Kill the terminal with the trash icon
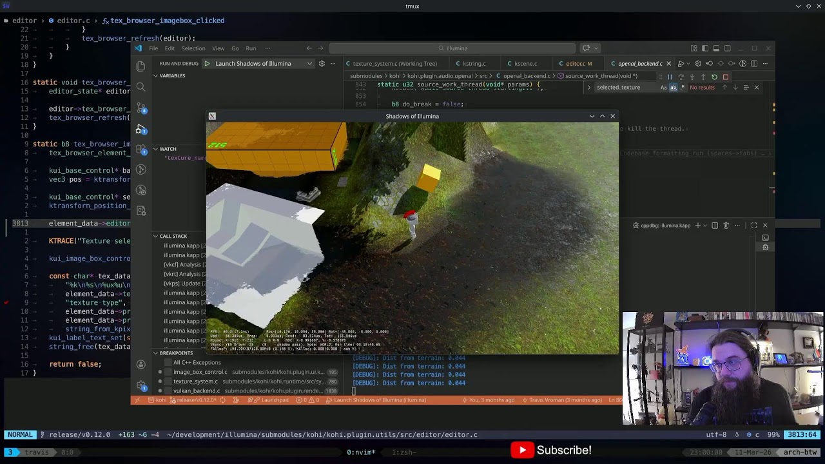This screenshot has width=825, height=464. [x=726, y=226]
